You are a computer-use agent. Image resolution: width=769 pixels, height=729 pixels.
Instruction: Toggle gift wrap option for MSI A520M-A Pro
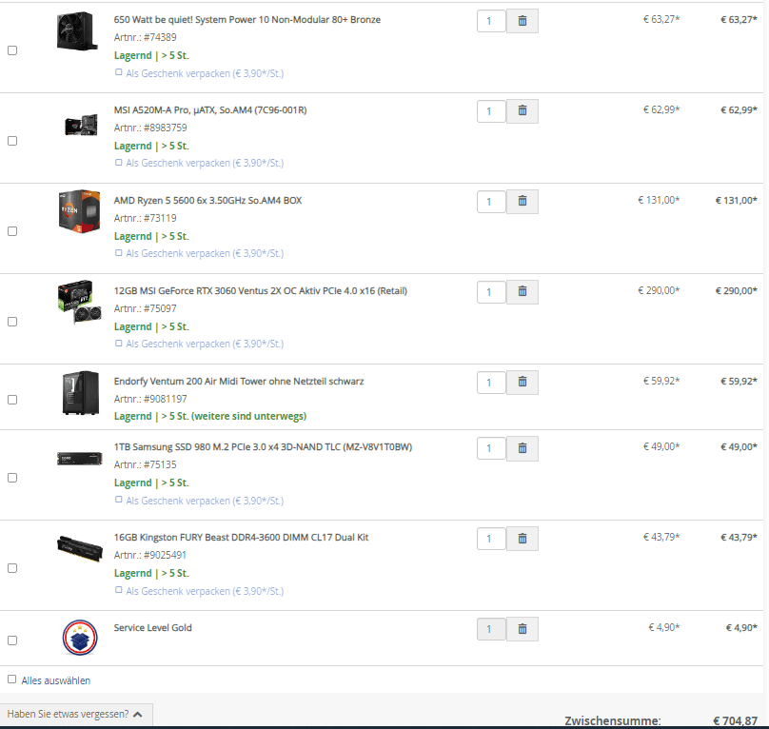tap(119, 162)
